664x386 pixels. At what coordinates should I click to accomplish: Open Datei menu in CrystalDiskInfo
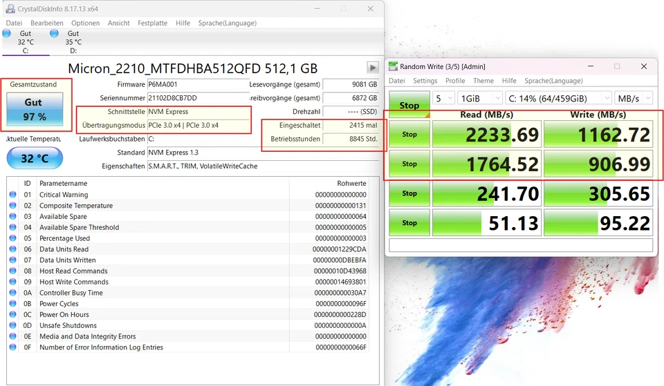14,23
